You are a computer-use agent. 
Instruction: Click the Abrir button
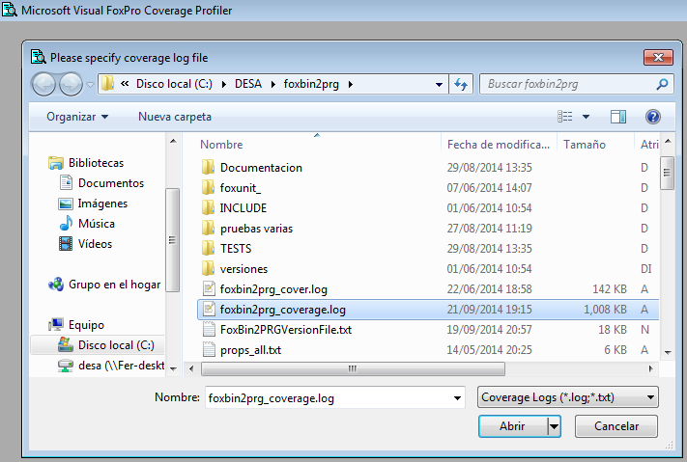tap(513, 425)
